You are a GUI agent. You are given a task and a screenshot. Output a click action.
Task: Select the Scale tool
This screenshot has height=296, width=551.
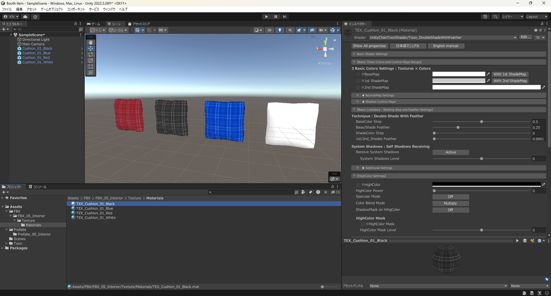pyautogui.click(x=90, y=60)
